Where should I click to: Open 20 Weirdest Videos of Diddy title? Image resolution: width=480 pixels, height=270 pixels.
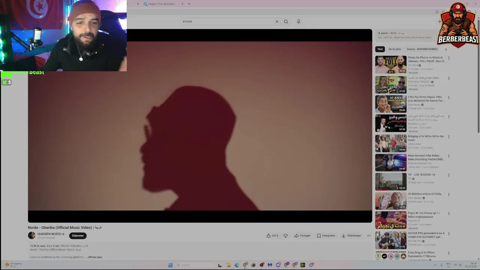(x=425, y=194)
